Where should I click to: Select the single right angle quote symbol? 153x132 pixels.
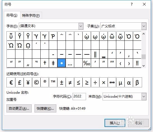(129, 63)
